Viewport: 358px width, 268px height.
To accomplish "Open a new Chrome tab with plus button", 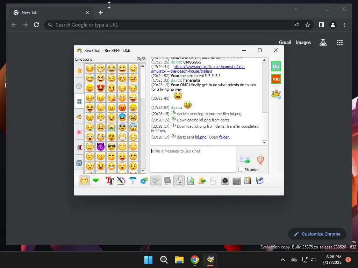I will [101, 13].
